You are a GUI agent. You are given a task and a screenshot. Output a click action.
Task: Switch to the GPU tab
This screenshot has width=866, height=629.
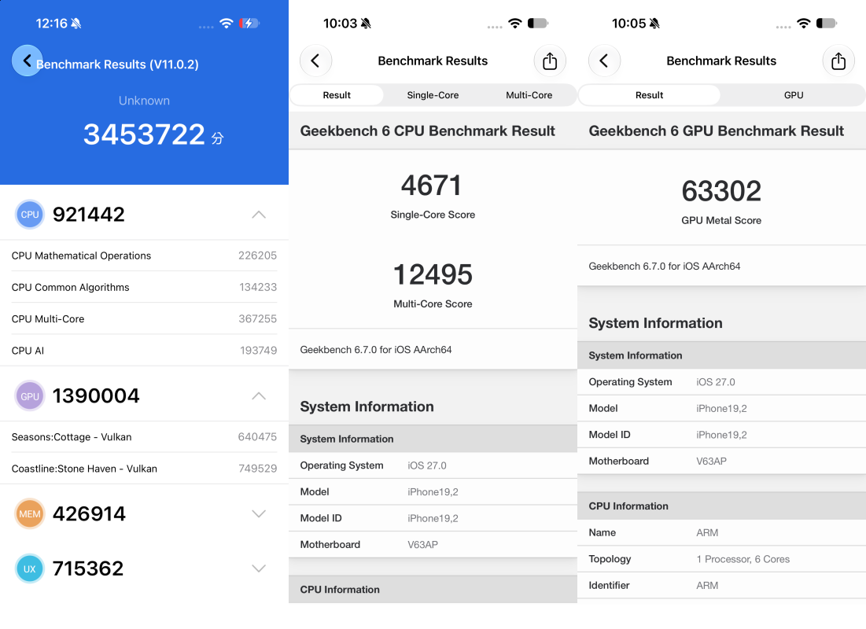(794, 95)
